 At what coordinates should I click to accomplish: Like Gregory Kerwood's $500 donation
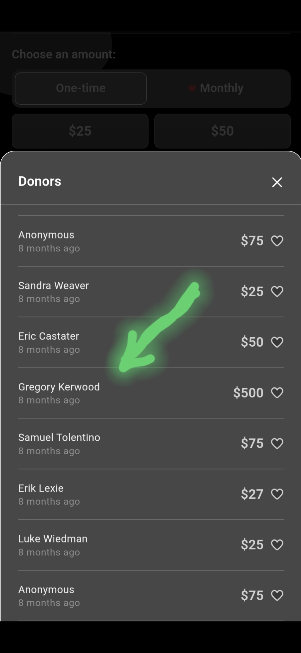[277, 393]
